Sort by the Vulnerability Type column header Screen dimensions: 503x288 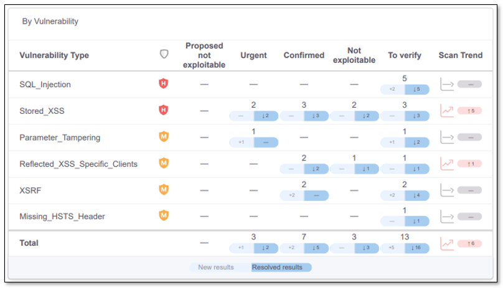click(x=54, y=55)
